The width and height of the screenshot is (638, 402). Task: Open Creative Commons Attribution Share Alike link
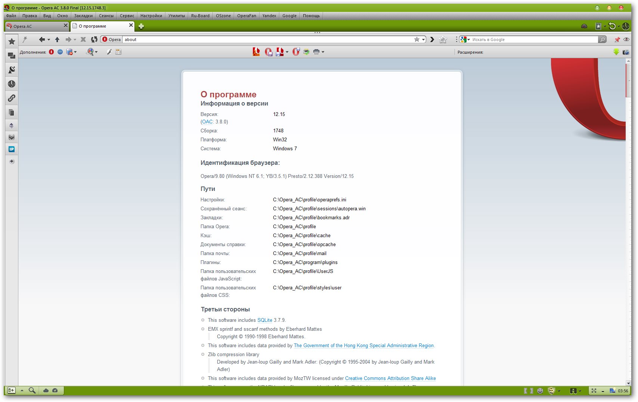click(x=390, y=378)
